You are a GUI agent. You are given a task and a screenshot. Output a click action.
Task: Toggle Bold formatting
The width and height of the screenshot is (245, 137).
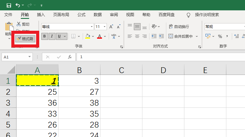(44, 36)
